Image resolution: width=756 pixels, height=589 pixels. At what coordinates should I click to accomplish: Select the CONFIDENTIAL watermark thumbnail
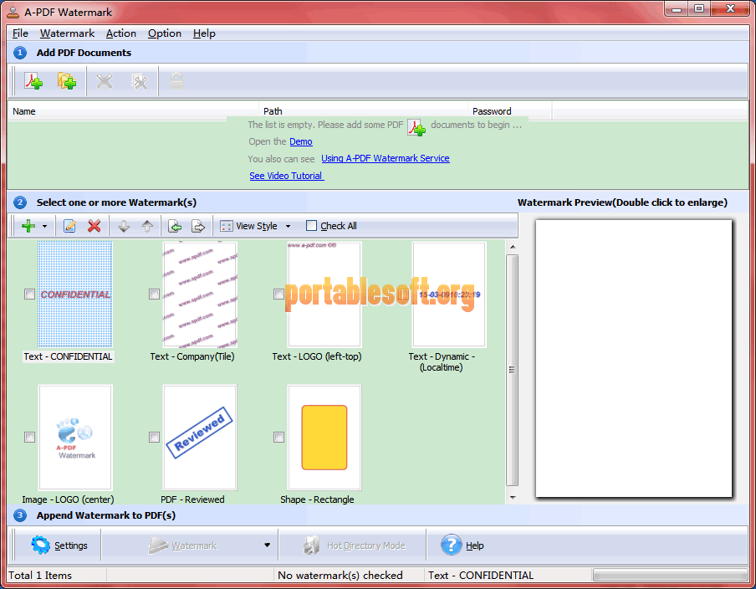click(75, 294)
